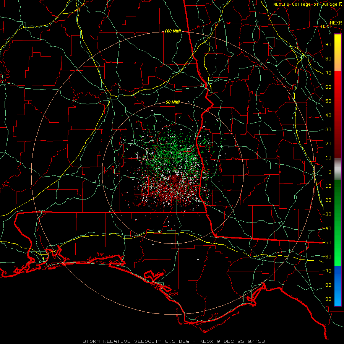
Task: Click the 50 value on velocity scale
Action: tap(328, 101)
